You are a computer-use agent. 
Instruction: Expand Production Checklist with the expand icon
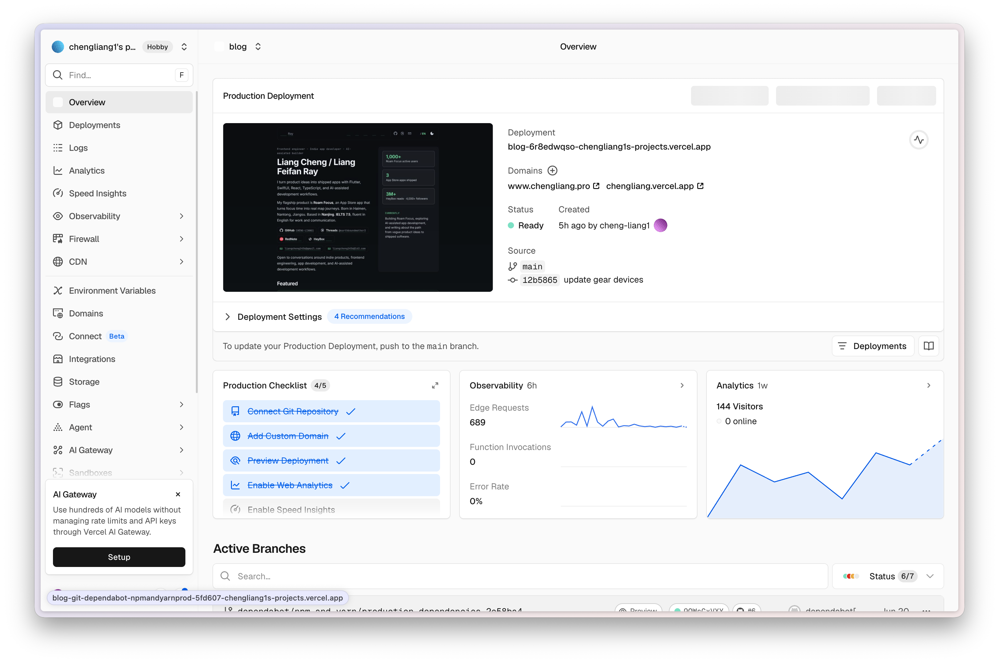(x=435, y=386)
